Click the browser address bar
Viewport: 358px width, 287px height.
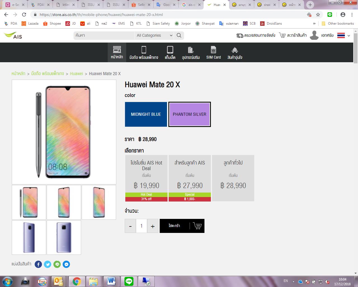point(168,15)
